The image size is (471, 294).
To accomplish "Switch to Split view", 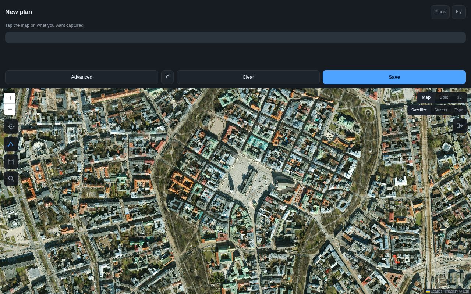I will 444,97.
